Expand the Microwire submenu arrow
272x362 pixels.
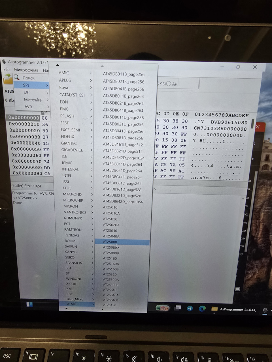click(x=48, y=100)
